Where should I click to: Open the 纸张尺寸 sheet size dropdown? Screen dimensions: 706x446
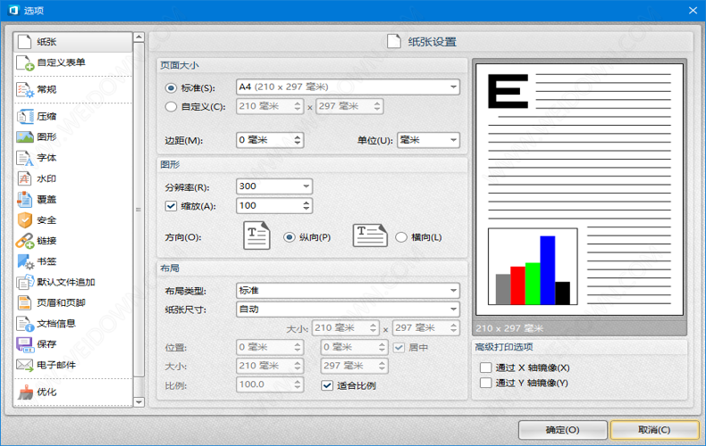[x=348, y=310]
